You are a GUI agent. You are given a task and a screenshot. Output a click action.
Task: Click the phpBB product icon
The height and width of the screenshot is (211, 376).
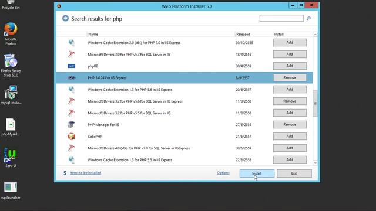(x=72, y=66)
